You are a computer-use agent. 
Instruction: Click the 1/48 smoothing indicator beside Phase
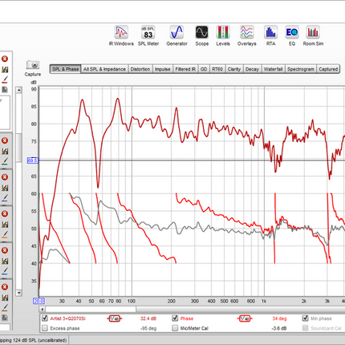[x=245, y=319]
